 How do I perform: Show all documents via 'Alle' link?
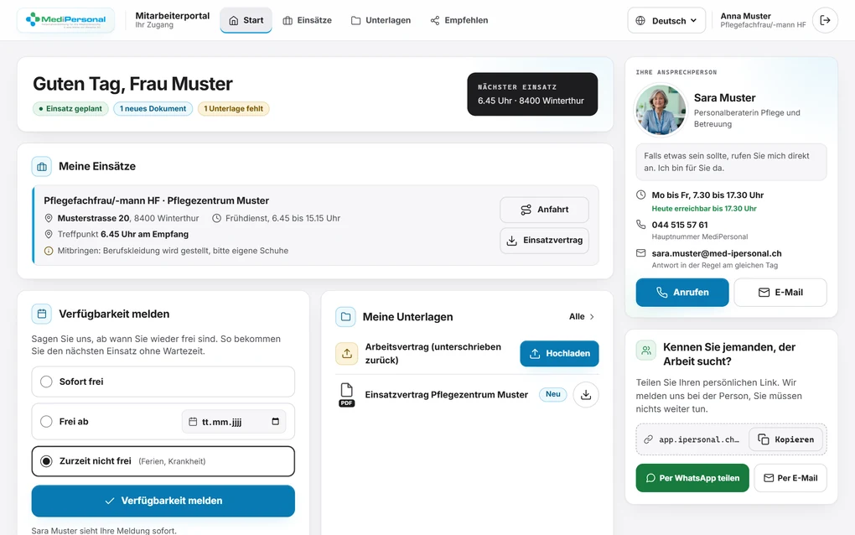[582, 317]
